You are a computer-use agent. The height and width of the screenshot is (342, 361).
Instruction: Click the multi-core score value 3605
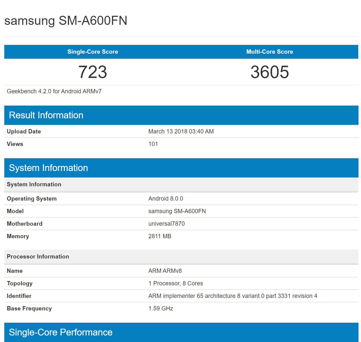(x=269, y=72)
